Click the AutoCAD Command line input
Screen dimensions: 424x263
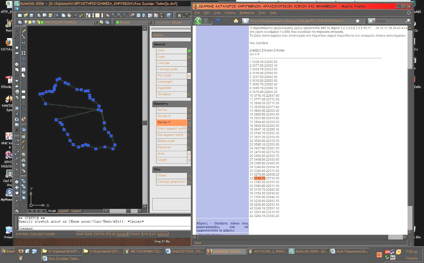click(x=105, y=228)
